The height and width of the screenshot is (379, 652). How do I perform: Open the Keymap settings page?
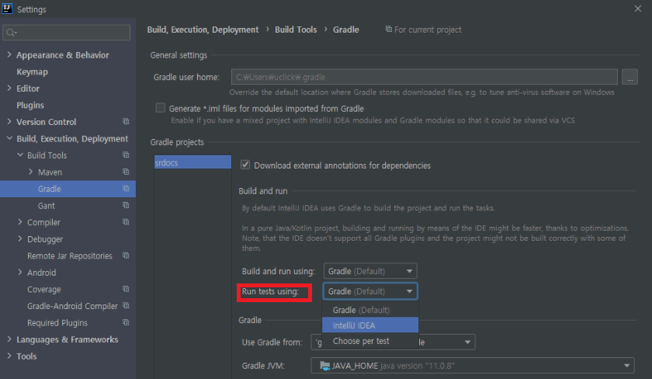coord(32,71)
